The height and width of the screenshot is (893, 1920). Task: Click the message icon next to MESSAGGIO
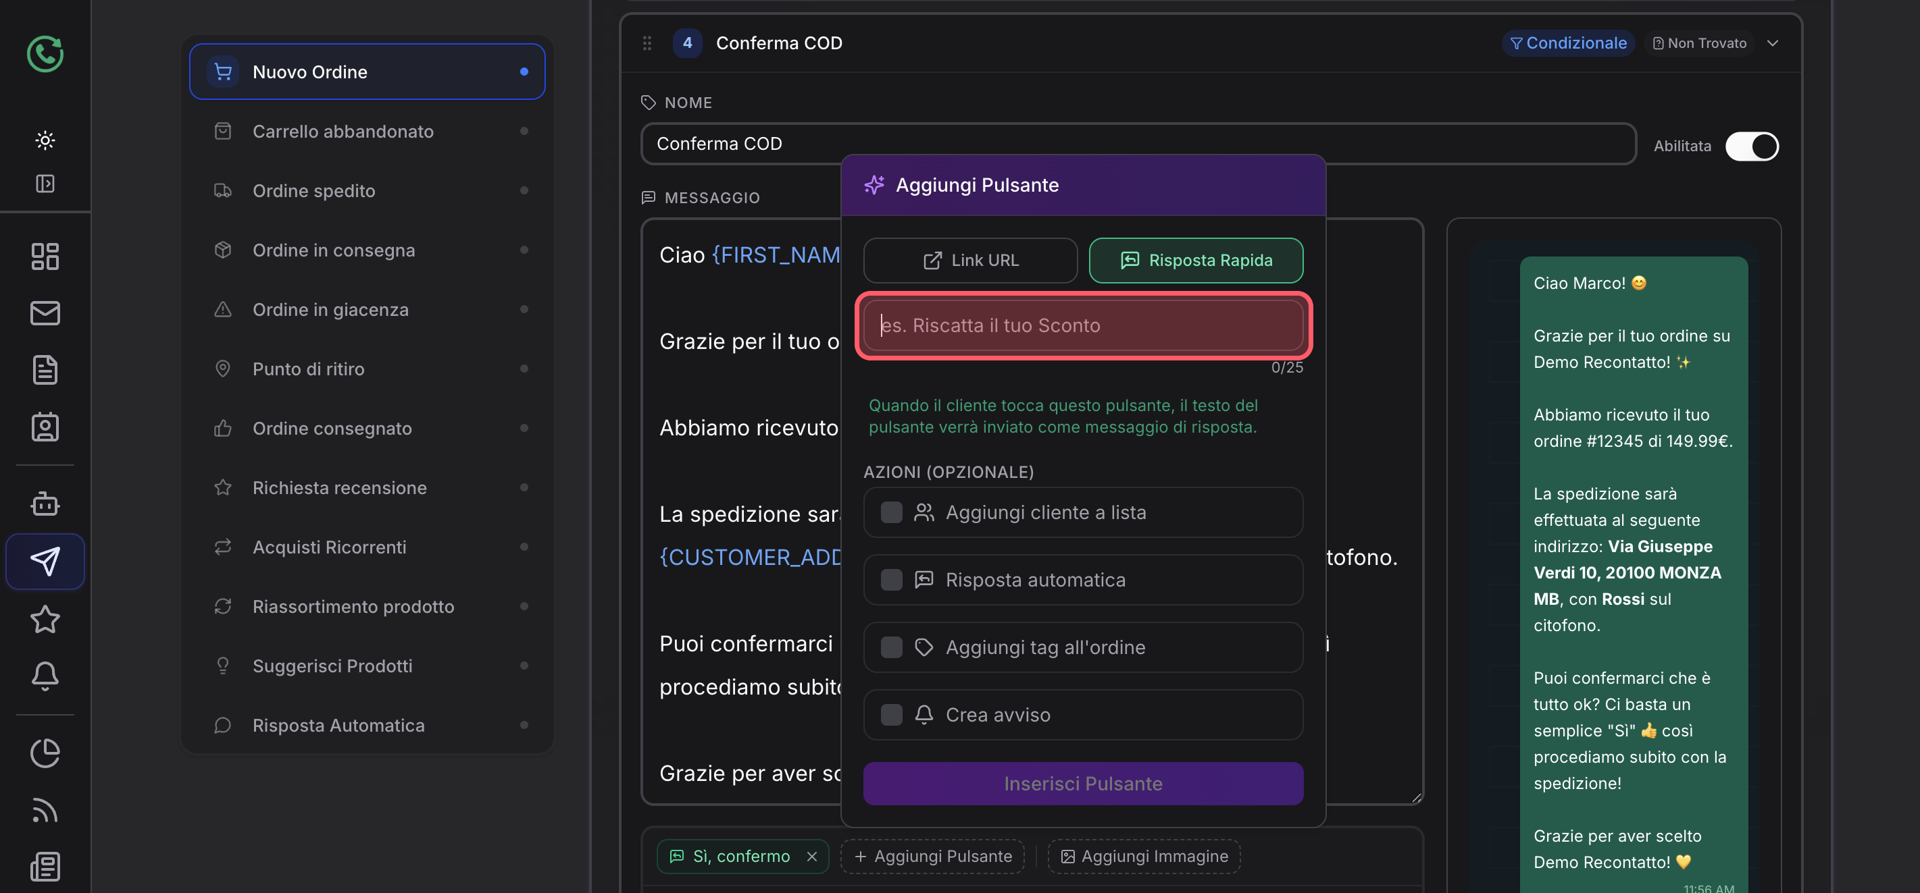[649, 197]
